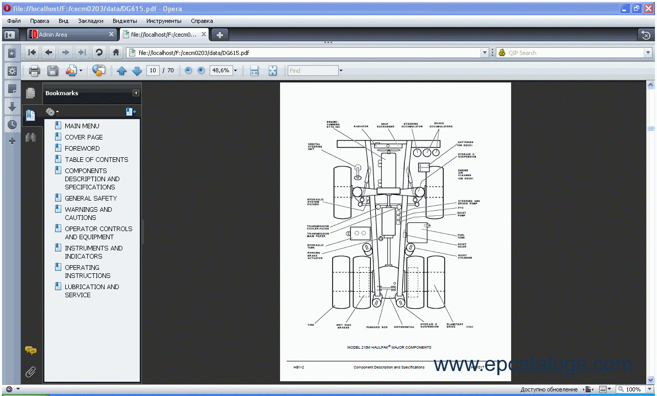The height and width of the screenshot is (396, 657).
Task: Go forward in browser history
Action: coord(65,52)
